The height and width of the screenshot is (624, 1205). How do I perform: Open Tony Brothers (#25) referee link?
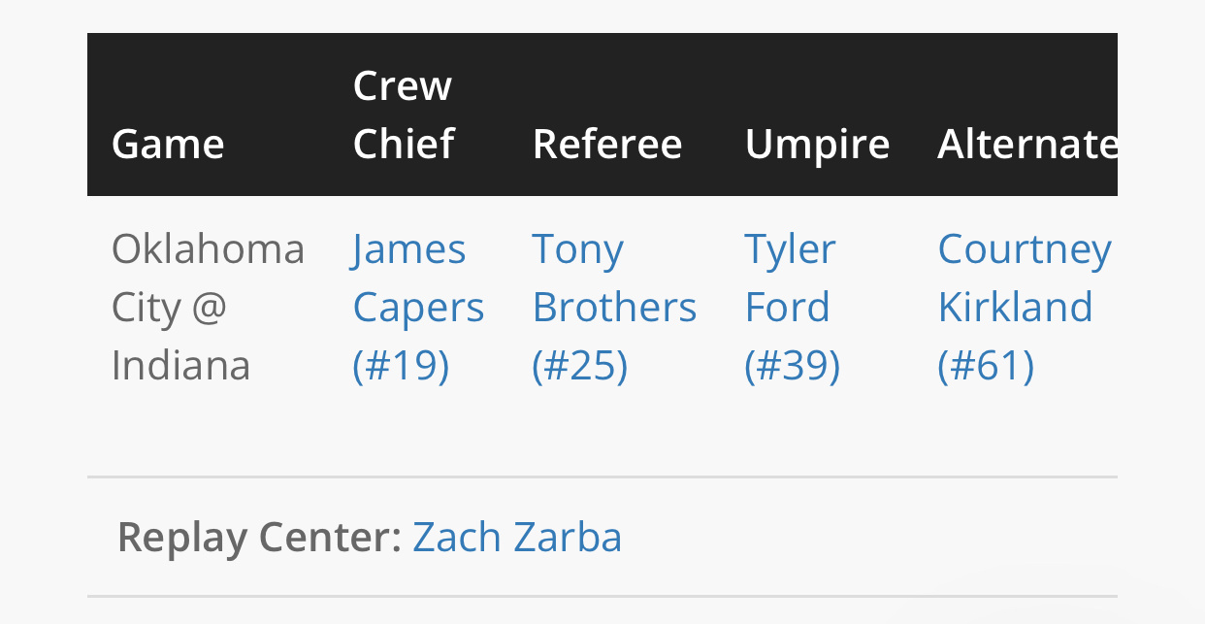(614, 308)
